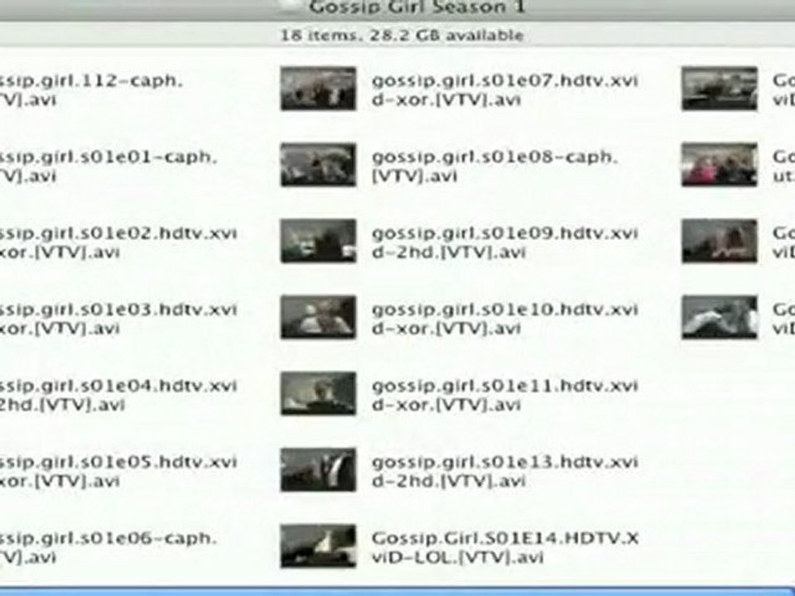Click the gossip.girl.s01e03.hdtv file label

point(118,319)
